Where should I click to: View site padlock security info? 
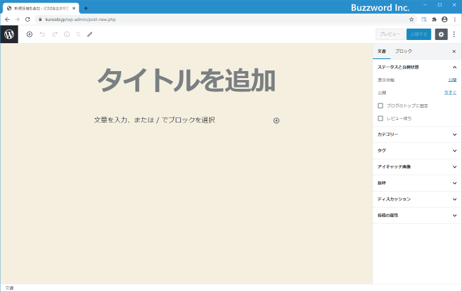click(x=41, y=20)
